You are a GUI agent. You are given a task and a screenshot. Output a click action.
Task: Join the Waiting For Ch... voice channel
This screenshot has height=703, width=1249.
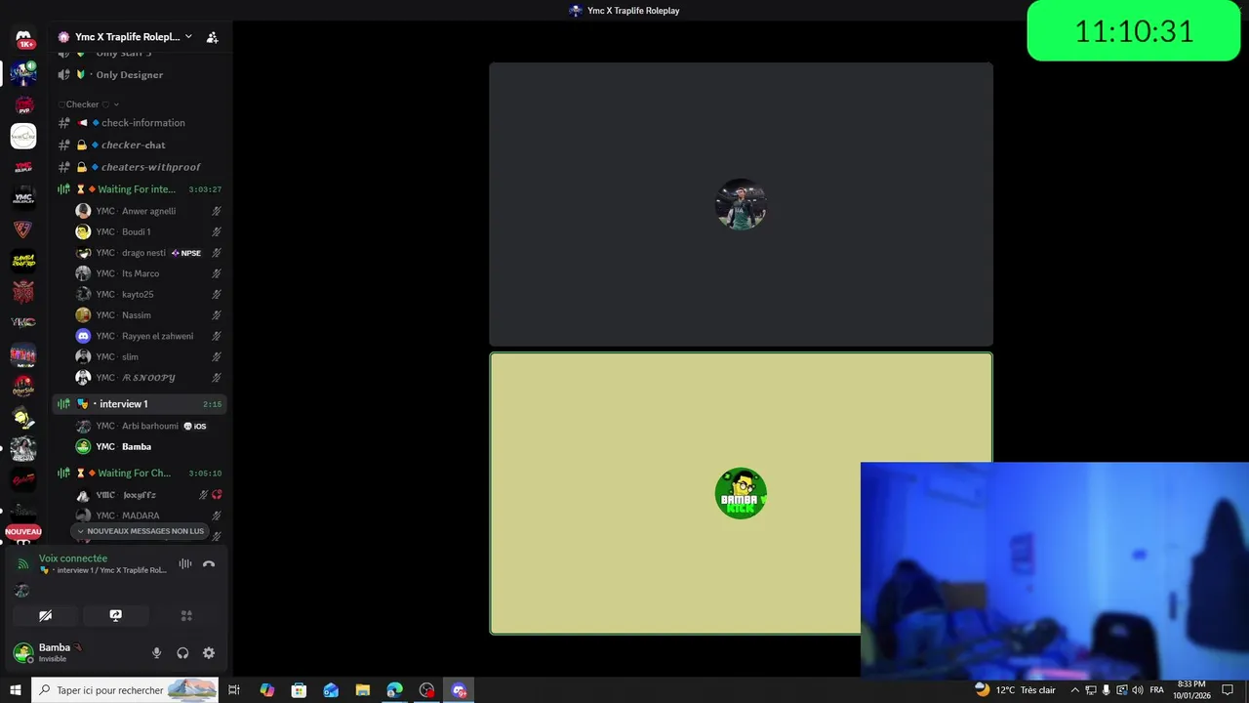141,474
